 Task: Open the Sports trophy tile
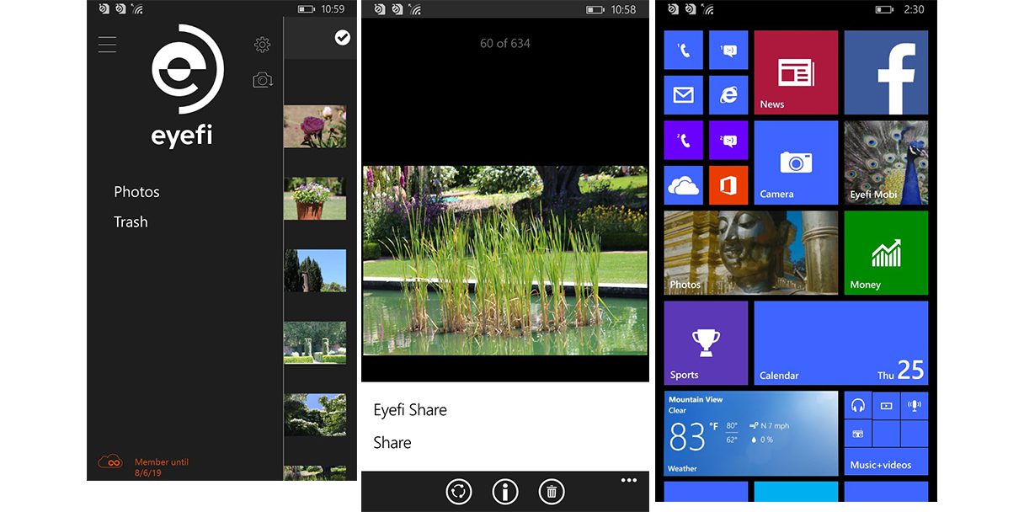tap(706, 343)
